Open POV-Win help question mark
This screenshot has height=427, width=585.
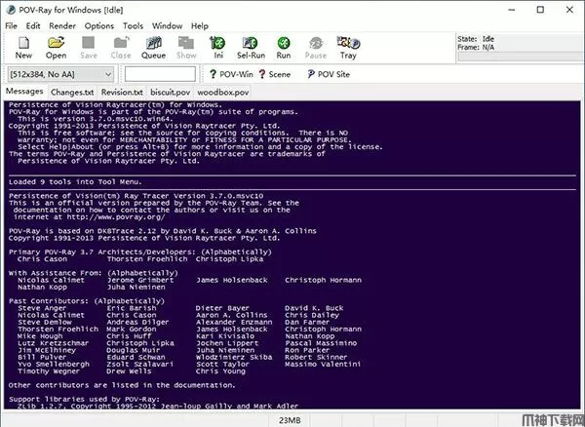(x=213, y=74)
